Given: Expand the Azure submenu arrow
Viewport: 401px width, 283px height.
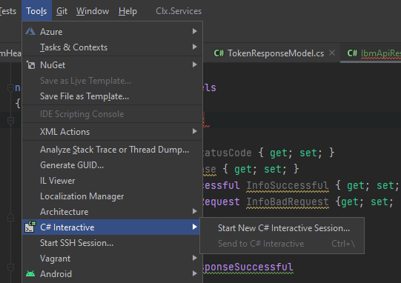Looking at the screenshot, I should (195, 31).
